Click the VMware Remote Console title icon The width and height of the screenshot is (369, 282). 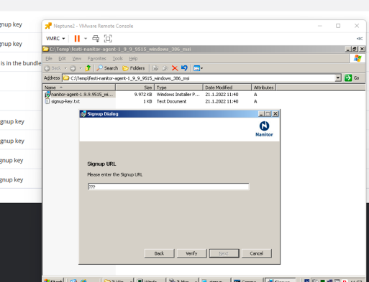(48, 26)
